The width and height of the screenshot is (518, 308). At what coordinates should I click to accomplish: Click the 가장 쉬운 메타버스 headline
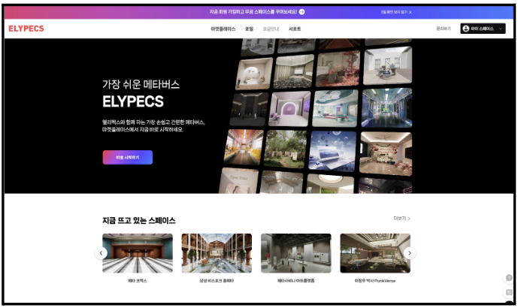tap(141, 84)
